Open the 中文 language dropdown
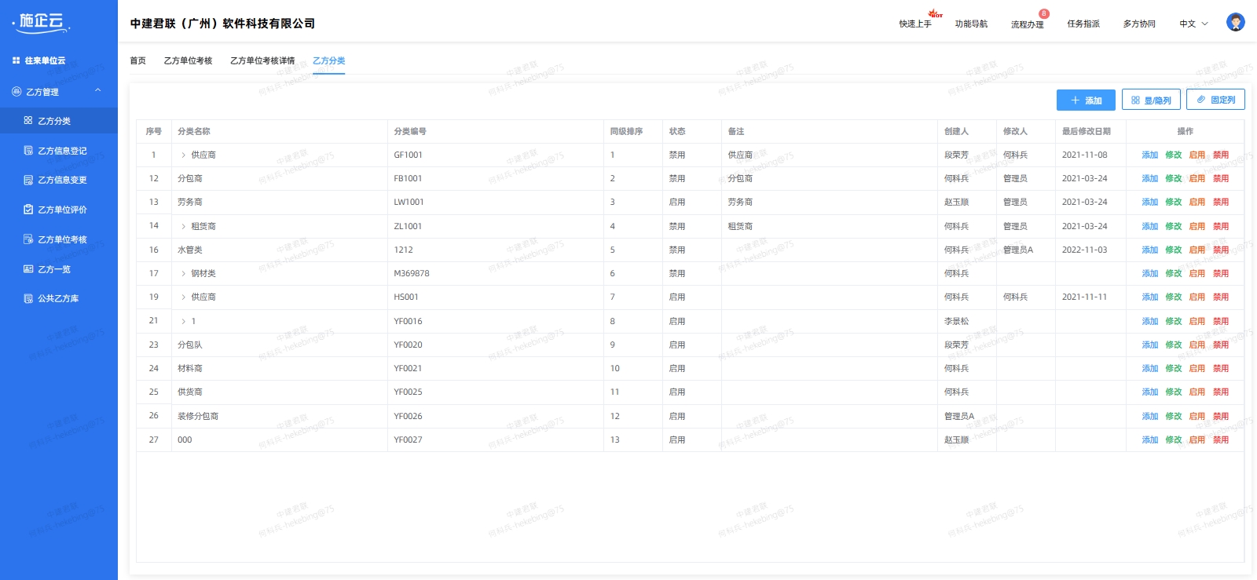This screenshot has width=1257, height=580. [1193, 24]
